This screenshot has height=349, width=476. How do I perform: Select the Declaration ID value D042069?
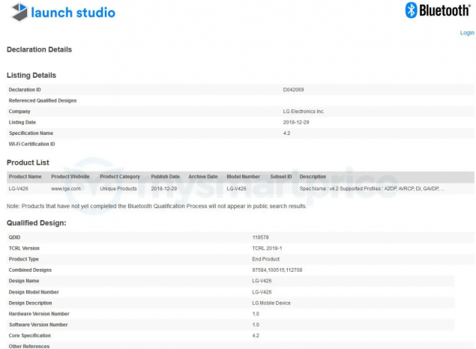pyautogui.click(x=293, y=90)
